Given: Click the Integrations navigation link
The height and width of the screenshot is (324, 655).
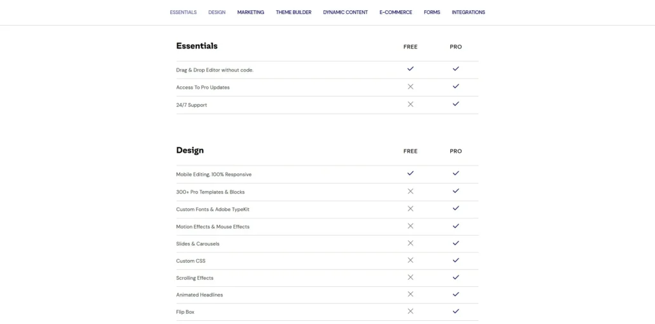Looking at the screenshot, I should 468,12.
